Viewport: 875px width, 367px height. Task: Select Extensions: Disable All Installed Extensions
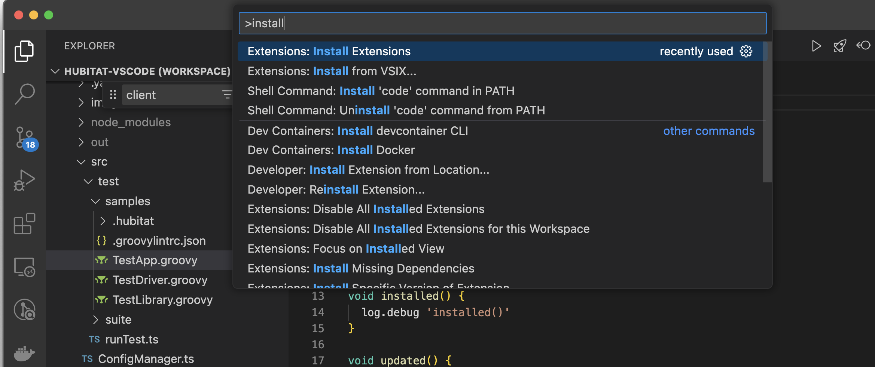pos(502,209)
